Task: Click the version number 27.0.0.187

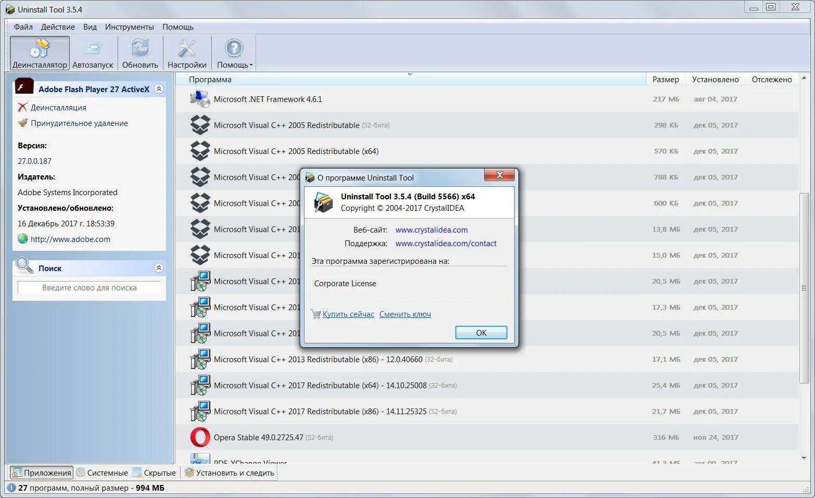Action: (34, 161)
